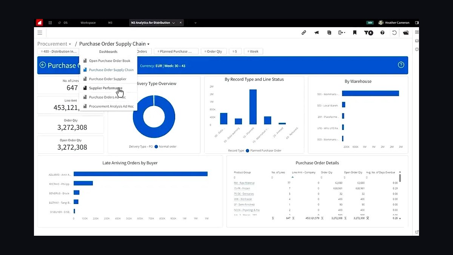Select Purchase Order Supplier dashboard
The height and width of the screenshot is (255, 453).
coord(108,79)
